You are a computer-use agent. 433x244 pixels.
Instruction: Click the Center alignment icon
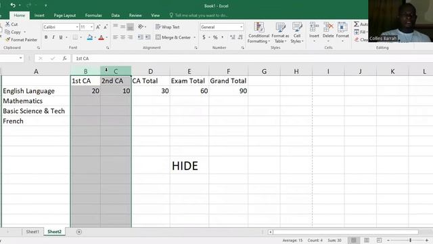click(x=123, y=37)
